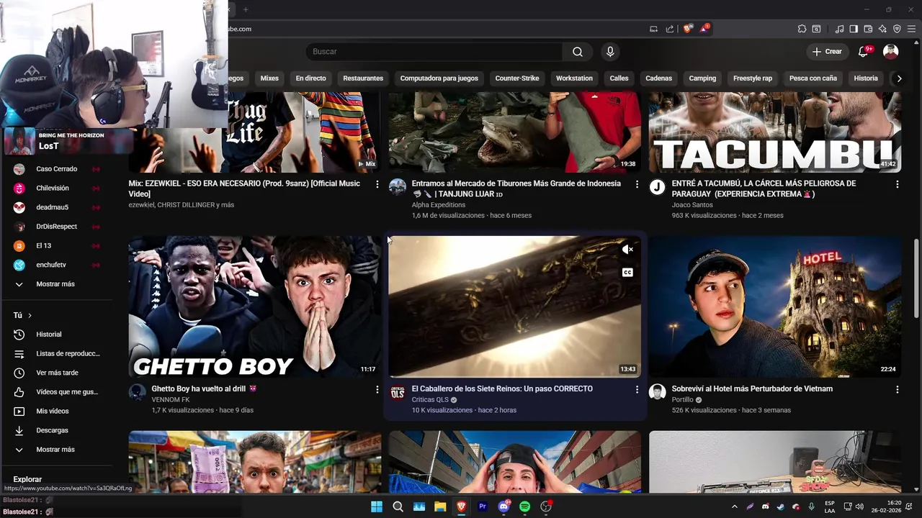The height and width of the screenshot is (518, 922).
Task: Open YouTube notifications bell
Action: coord(864,51)
